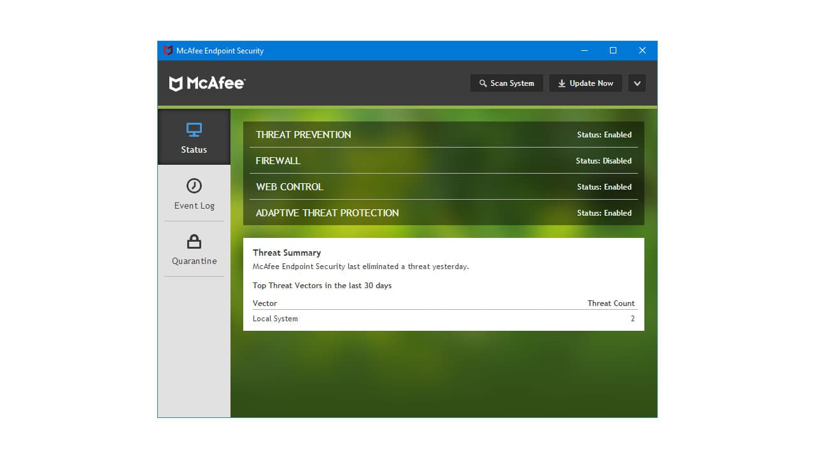
Task: Expand the chevron menu beside Update Now
Action: 637,83
